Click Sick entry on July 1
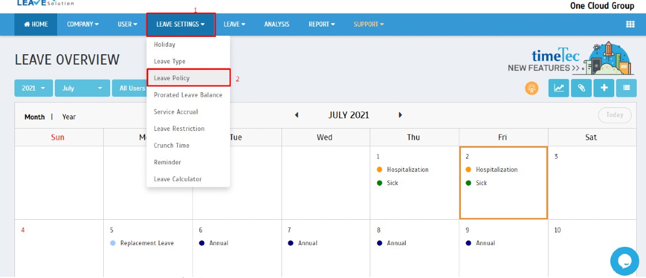The height and width of the screenshot is (278, 646). (388, 183)
